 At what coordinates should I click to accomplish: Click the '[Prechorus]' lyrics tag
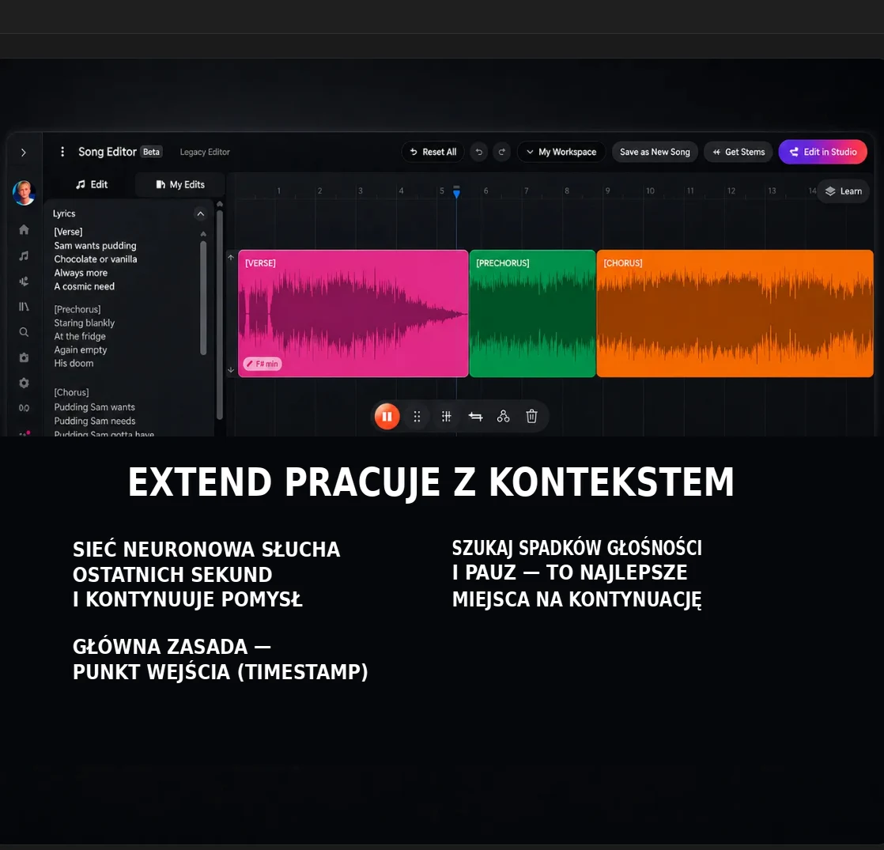pyautogui.click(x=77, y=309)
